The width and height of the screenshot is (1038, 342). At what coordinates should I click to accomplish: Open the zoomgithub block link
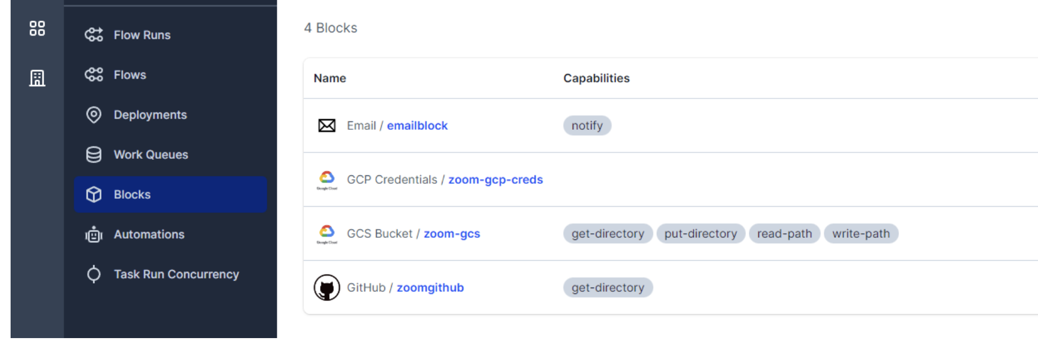pyautogui.click(x=430, y=288)
